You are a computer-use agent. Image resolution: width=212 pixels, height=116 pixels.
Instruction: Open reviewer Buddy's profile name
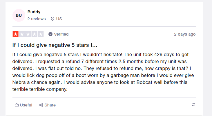click(34, 12)
